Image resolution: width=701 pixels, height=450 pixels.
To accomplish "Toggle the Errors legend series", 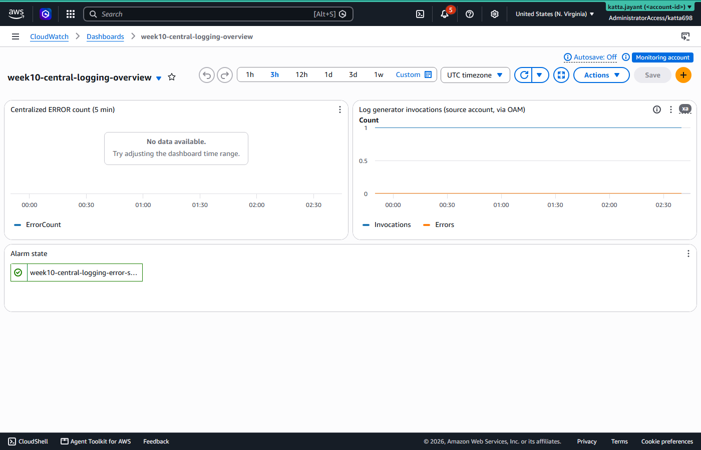I will click(439, 225).
